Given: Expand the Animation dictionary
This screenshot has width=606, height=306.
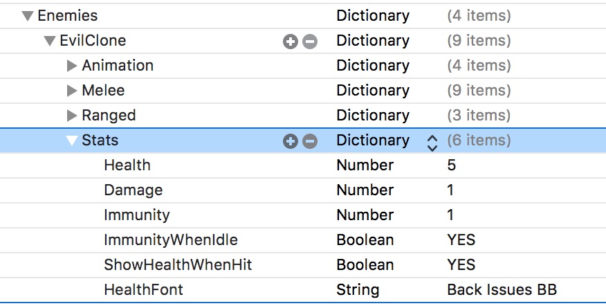Looking at the screenshot, I should coord(72,66).
